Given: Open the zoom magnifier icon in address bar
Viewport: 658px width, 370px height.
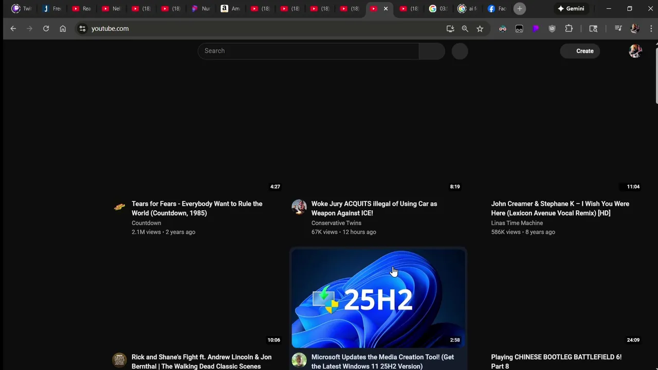Looking at the screenshot, I should click(x=465, y=29).
